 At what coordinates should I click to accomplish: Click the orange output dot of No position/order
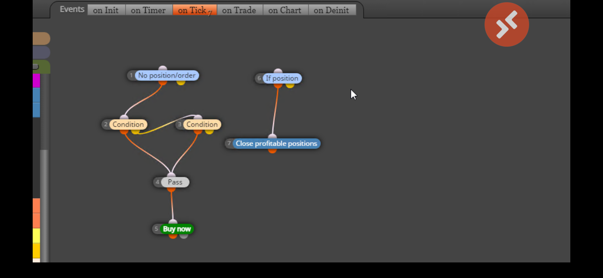tap(163, 82)
